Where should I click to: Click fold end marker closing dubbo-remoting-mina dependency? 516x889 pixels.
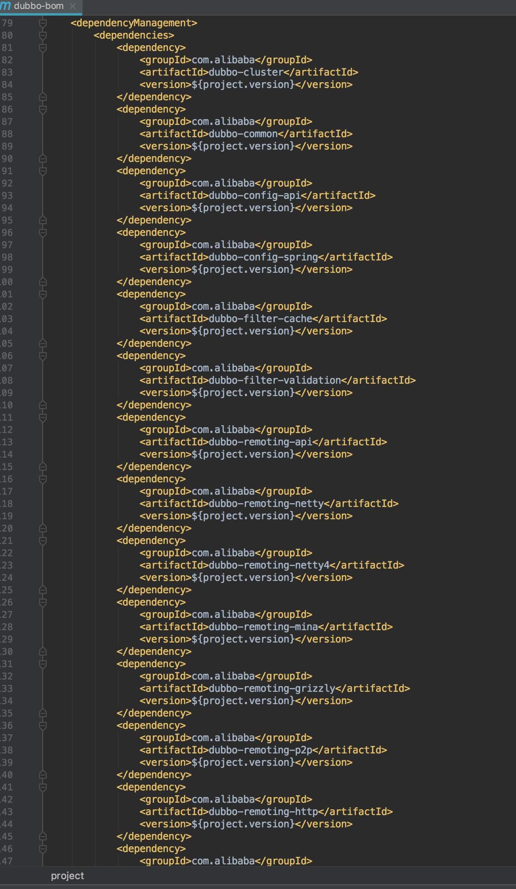click(43, 652)
